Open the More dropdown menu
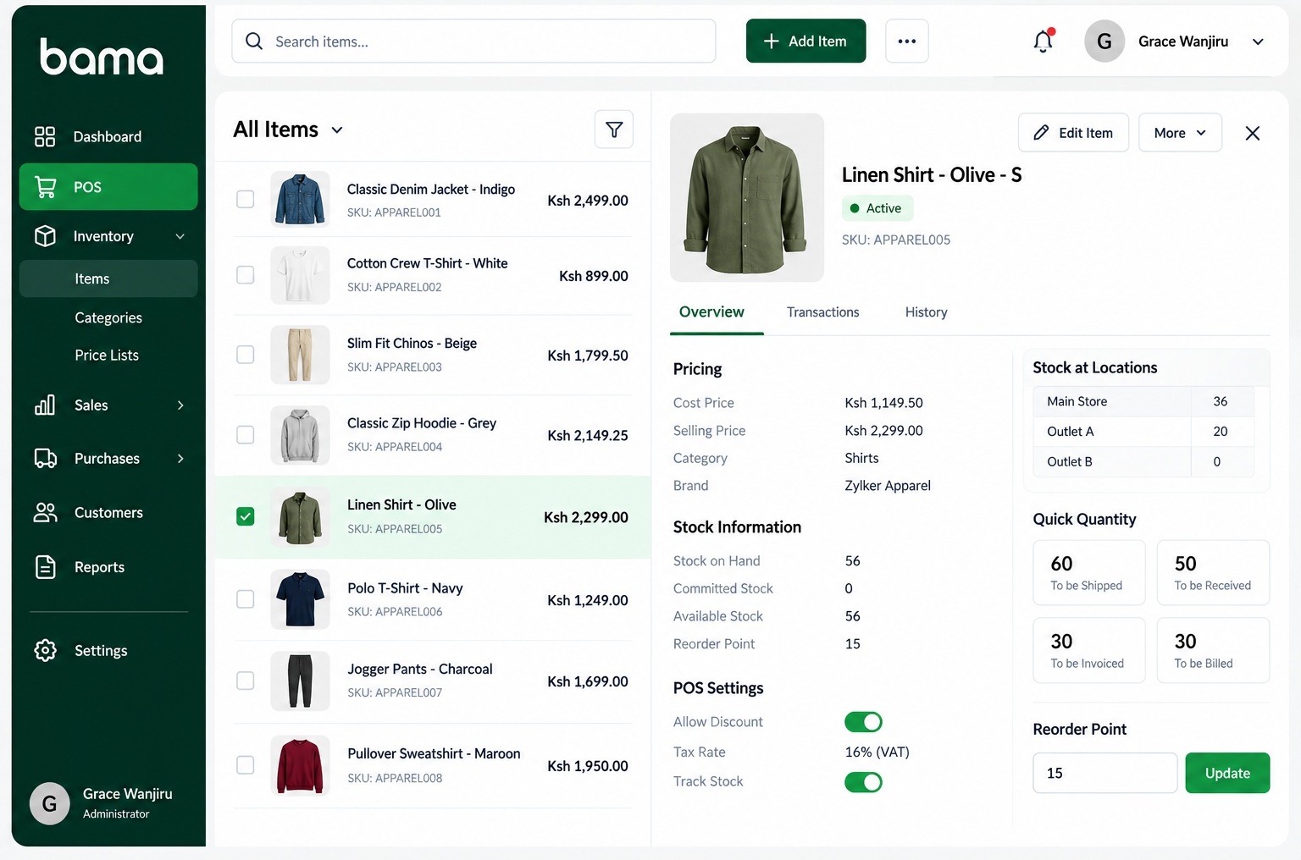 [x=1180, y=133]
